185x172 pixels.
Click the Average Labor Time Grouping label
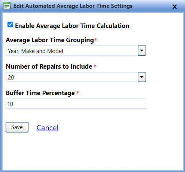tap(50, 40)
